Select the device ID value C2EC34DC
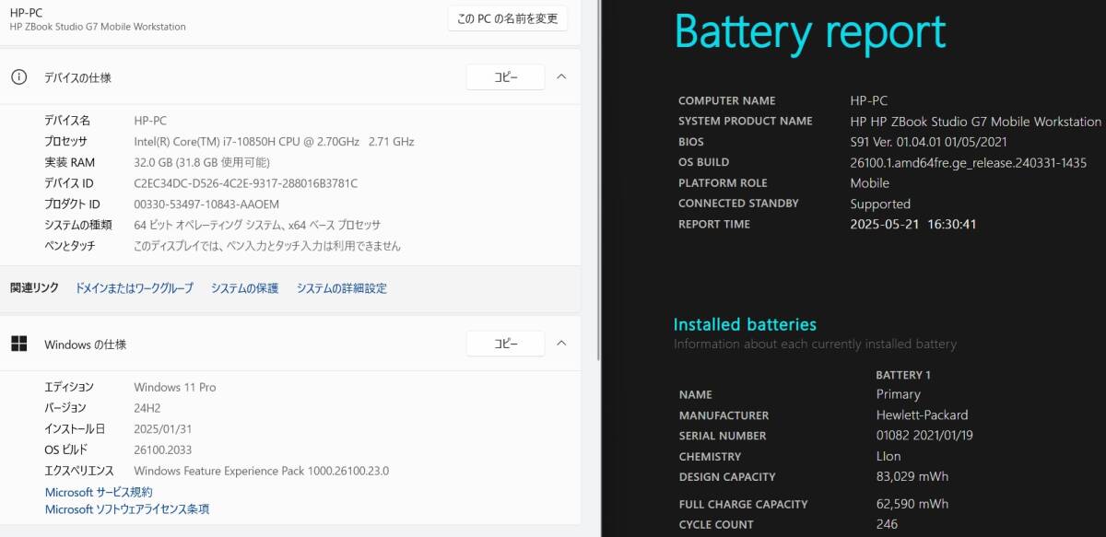1106x537 pixels. [245, 183]
